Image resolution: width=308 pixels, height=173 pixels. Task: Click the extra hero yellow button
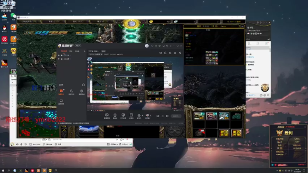coord(224,133)
